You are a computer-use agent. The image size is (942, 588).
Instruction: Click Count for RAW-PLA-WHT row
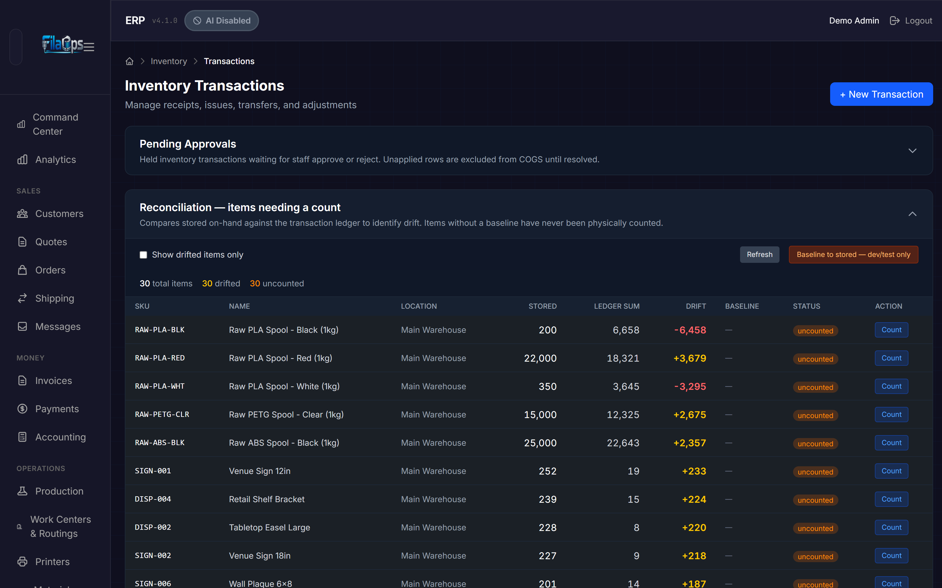(x=891, y=386)
